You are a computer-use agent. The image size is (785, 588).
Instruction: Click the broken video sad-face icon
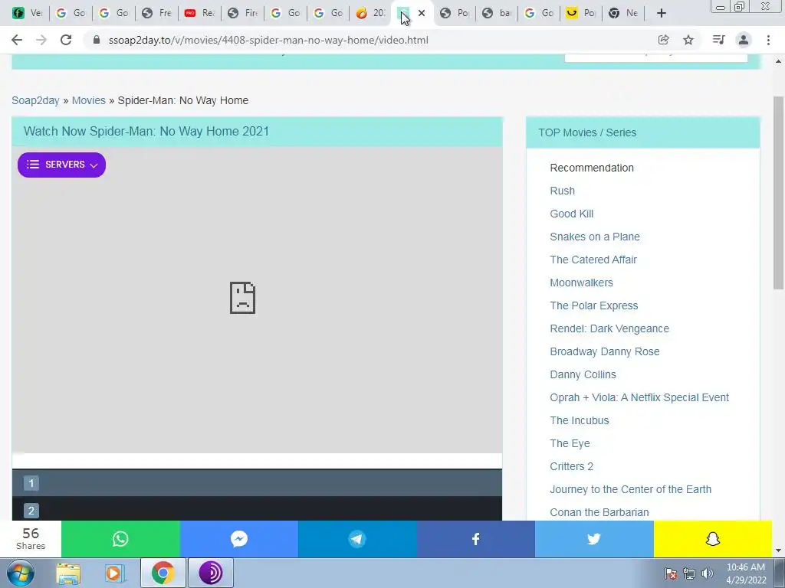(x=243, y=298)
